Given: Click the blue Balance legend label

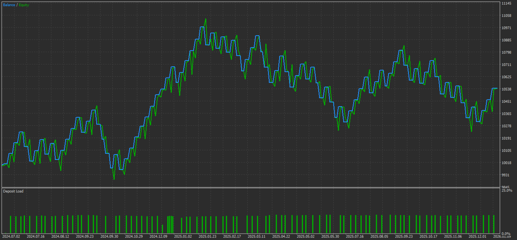Looking at the screenshot, I should click(9, 5).
